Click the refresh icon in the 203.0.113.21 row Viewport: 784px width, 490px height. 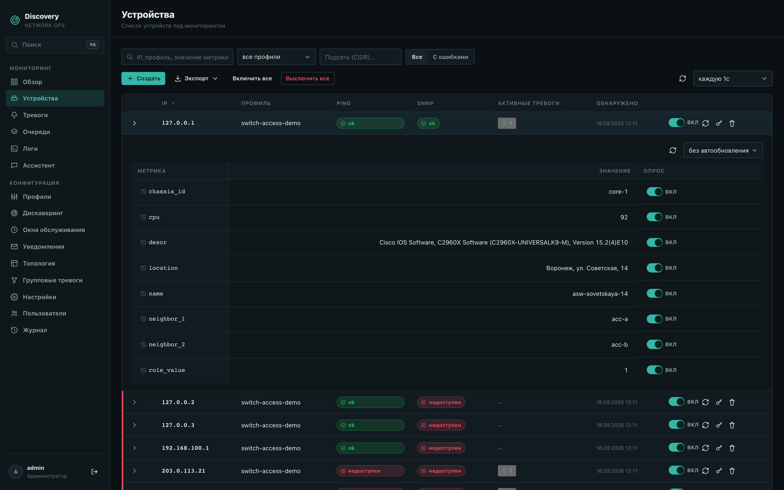click(706, 471)
